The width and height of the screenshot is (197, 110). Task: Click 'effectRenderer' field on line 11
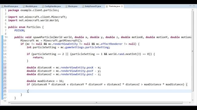[x=111, y=44]
